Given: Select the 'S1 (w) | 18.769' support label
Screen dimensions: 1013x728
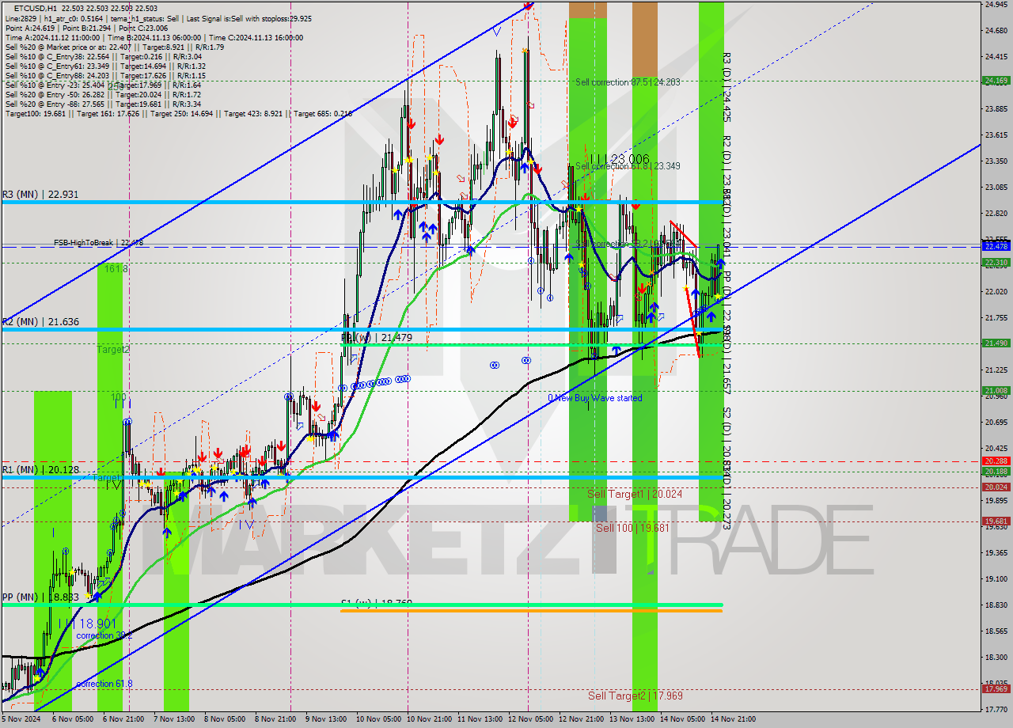Looking at the screenshot, I should pyautogui.click(x=377, y=603).
